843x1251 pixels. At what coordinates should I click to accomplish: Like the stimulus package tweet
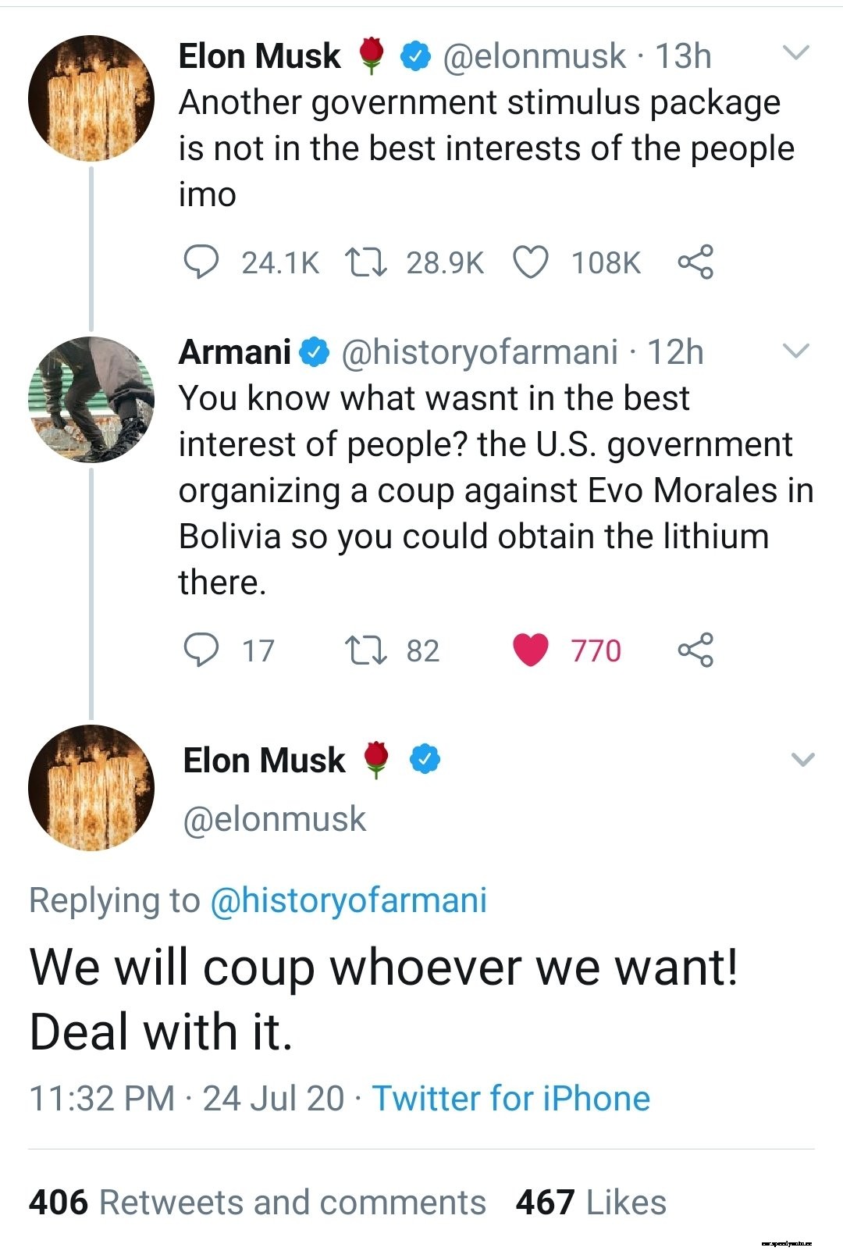531,262
